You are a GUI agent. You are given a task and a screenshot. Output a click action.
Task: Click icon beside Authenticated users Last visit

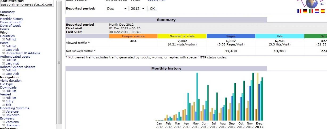point(3,63)
